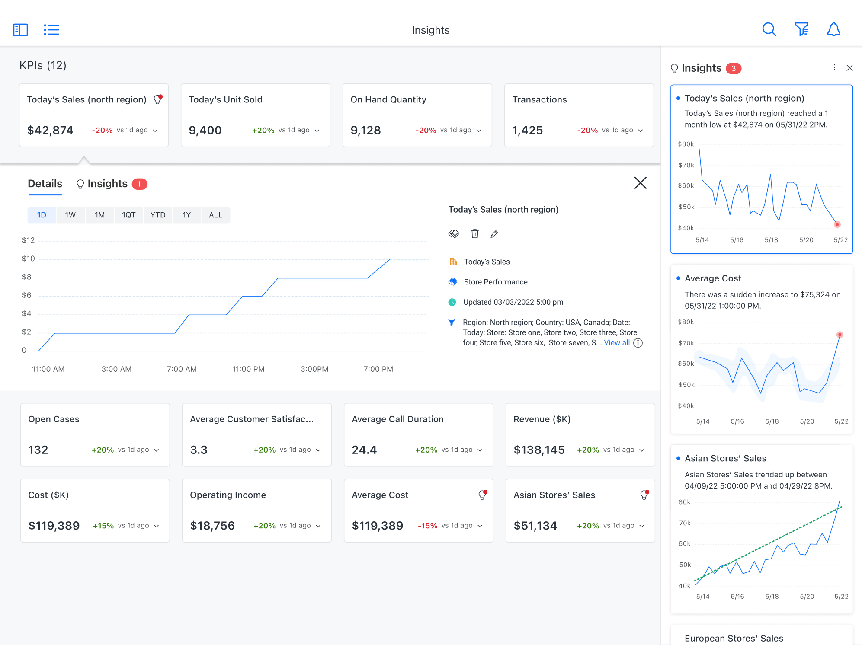Open search with magnifier icon
The height and width of the screenshot is (645, 862).
(769, 29)
